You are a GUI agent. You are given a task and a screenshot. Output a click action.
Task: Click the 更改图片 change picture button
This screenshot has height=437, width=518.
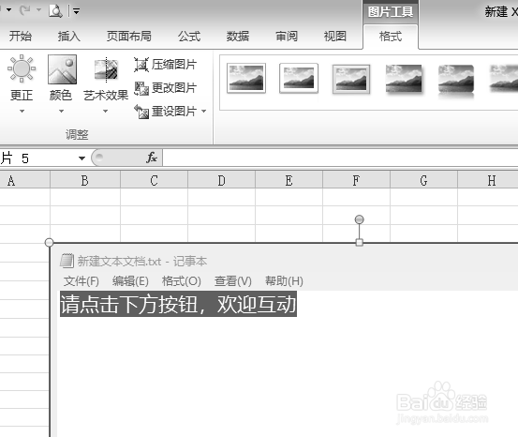(x=165, y=88)
